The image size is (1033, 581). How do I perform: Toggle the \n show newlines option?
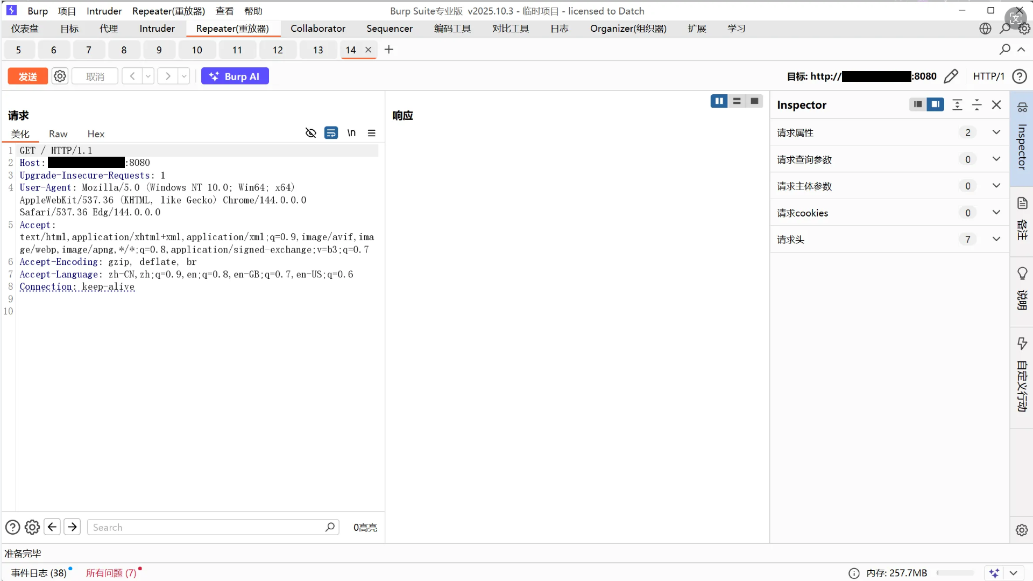pyautogui.click(x=351, y=133)
